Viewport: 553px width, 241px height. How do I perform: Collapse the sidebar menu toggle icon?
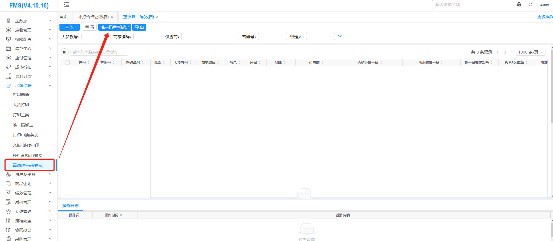67,5
